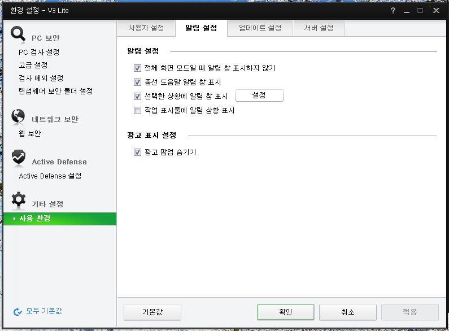This screenshot has width=449, height=331.
Task: Close the 환경 설정 window
Action: tap(436, 11)
